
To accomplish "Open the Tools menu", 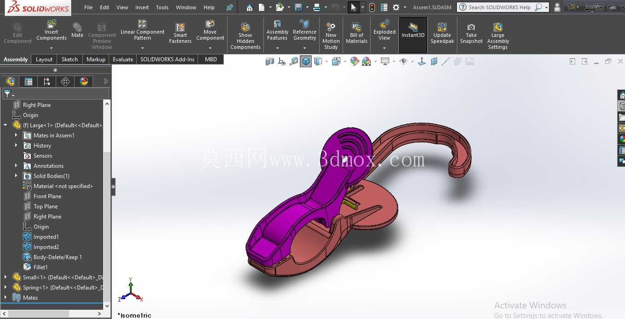I will pos(162,7).
